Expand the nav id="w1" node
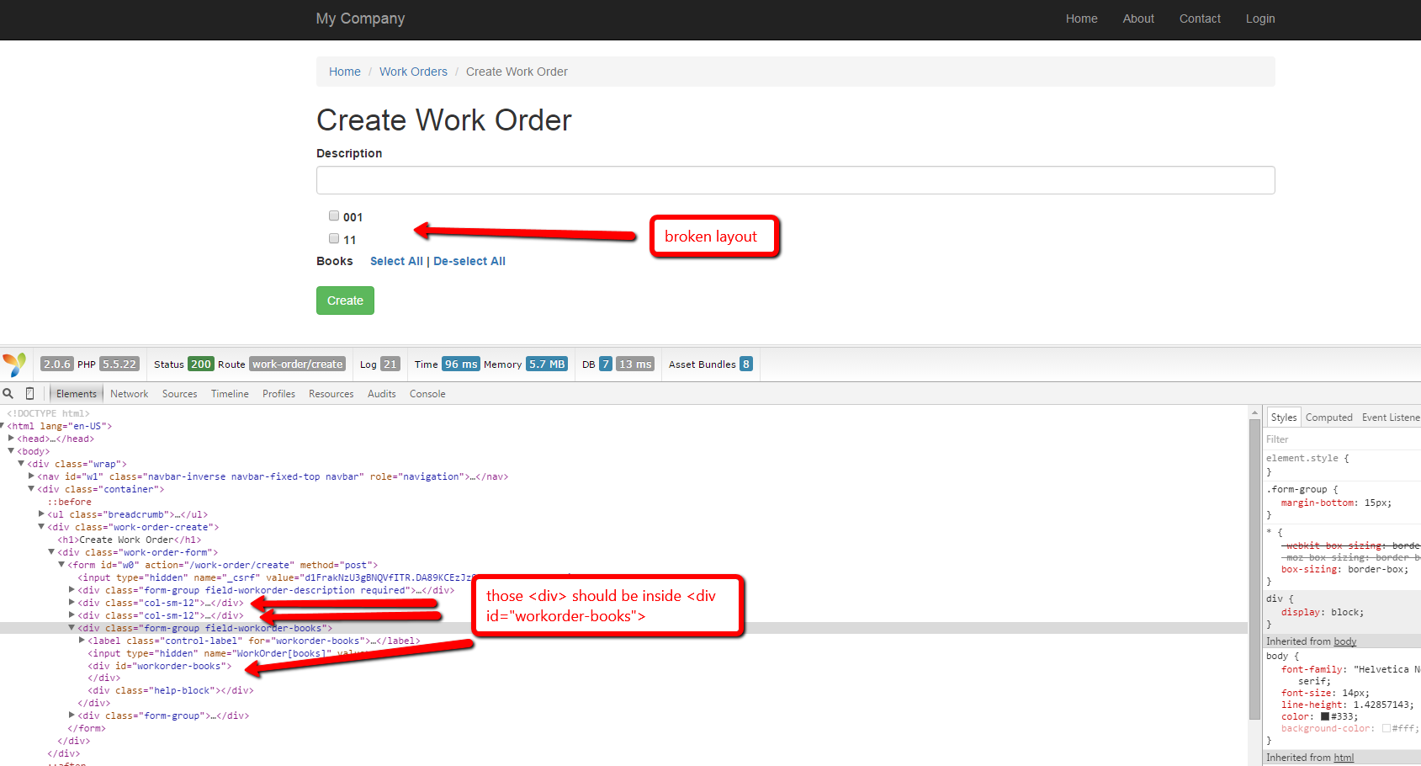1421x766 pixels. pos(31,476)
